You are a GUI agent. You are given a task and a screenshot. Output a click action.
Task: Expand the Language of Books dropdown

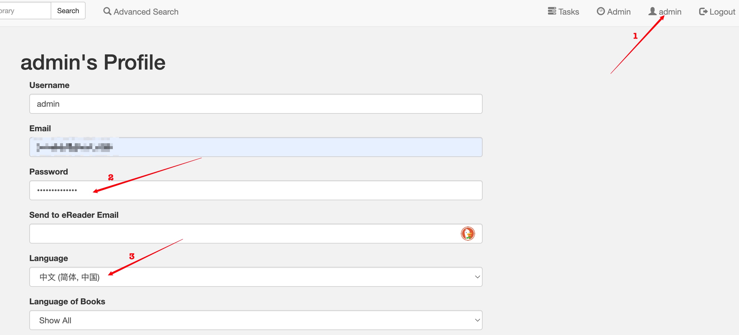tap(256, 320)
